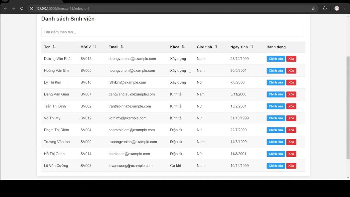Viewport: 350px width, 197px height.
Task: Edit student Lê Văn Cường
Action: [x=276, y=166]
